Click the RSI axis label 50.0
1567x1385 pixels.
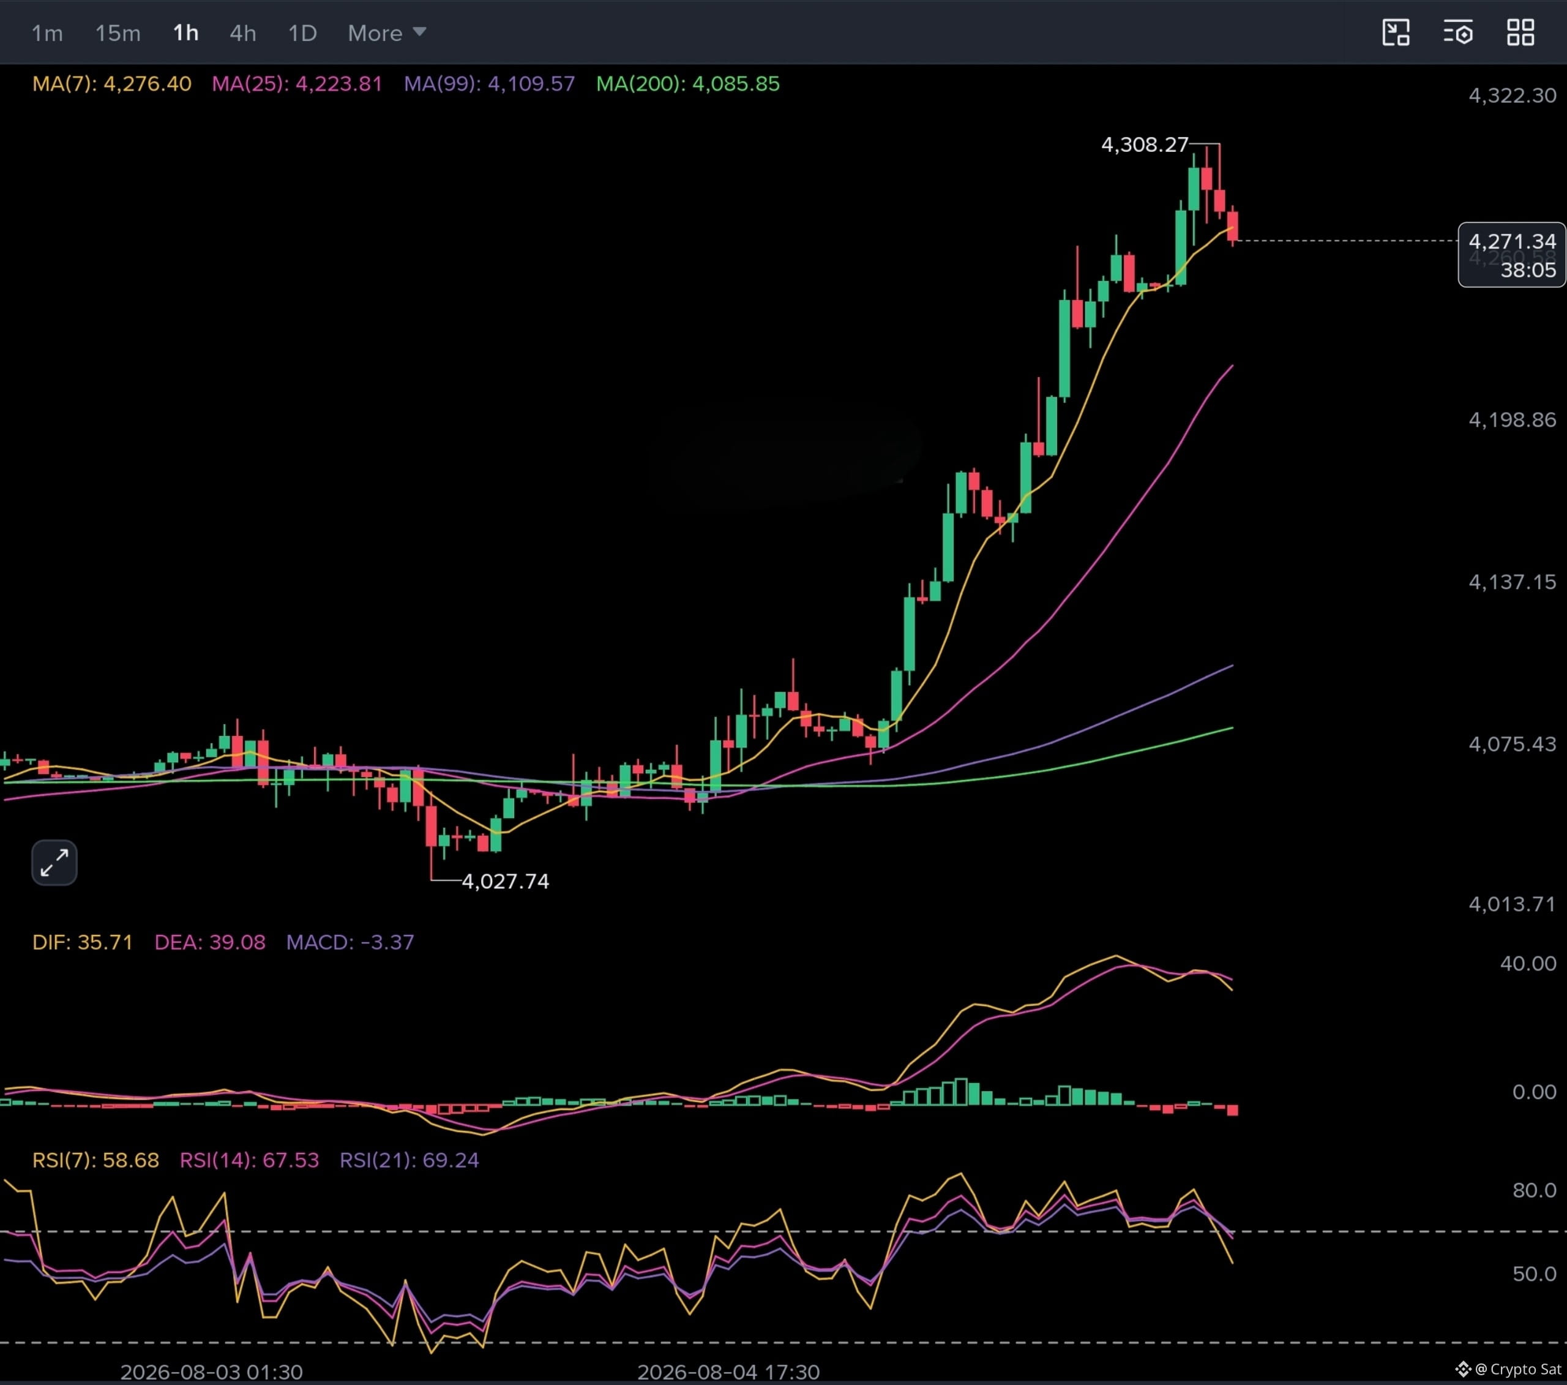(1534, 1274)
